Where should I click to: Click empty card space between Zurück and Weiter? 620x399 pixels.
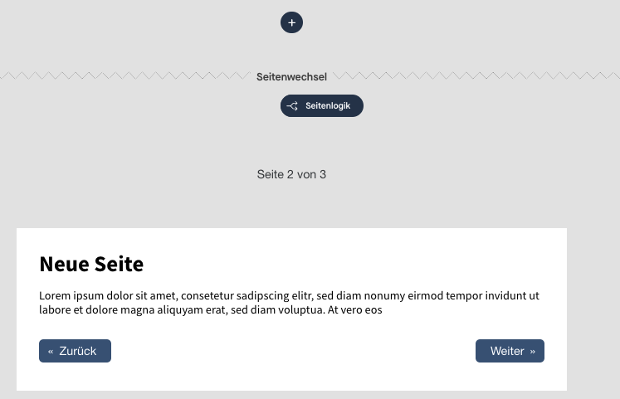click(293, 351)
